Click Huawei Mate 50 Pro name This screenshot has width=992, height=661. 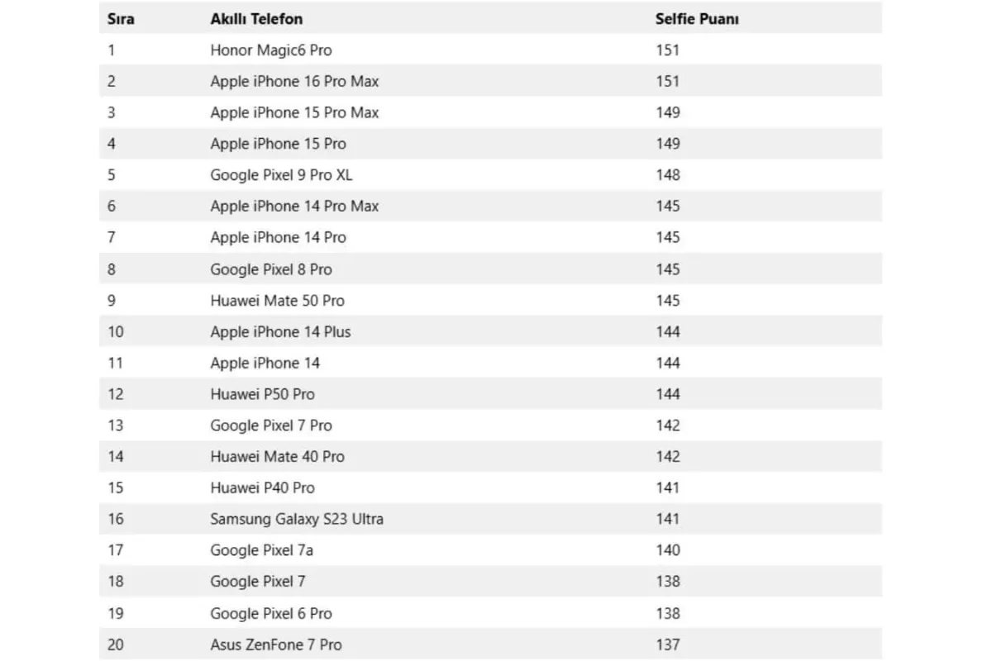click(x=277, y=300)
